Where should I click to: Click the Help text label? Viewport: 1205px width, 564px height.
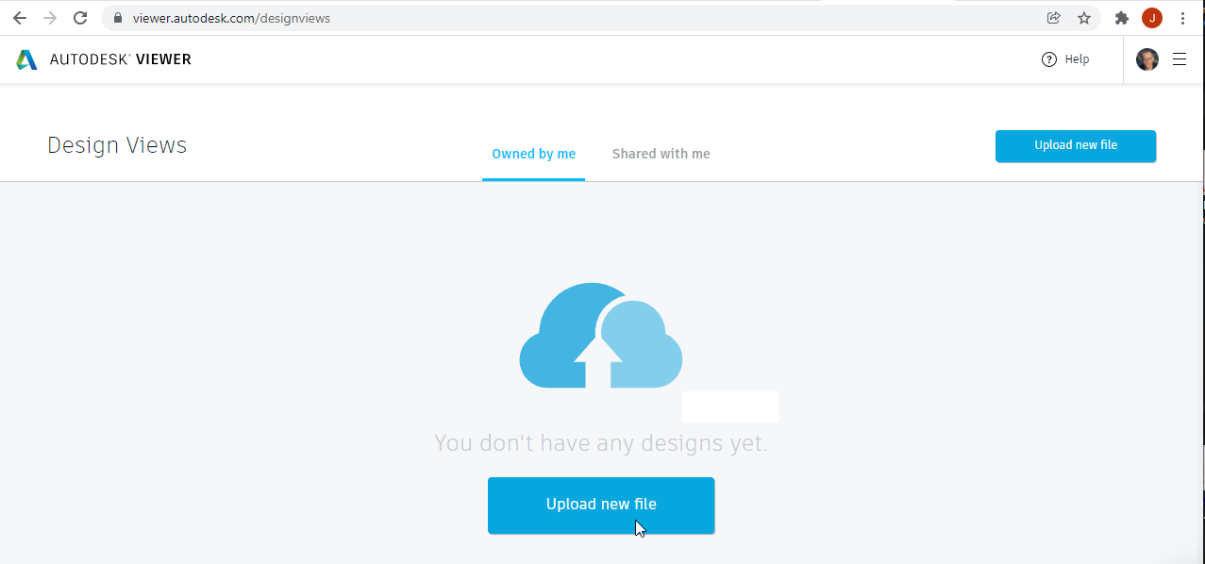tap(1077, 58)
